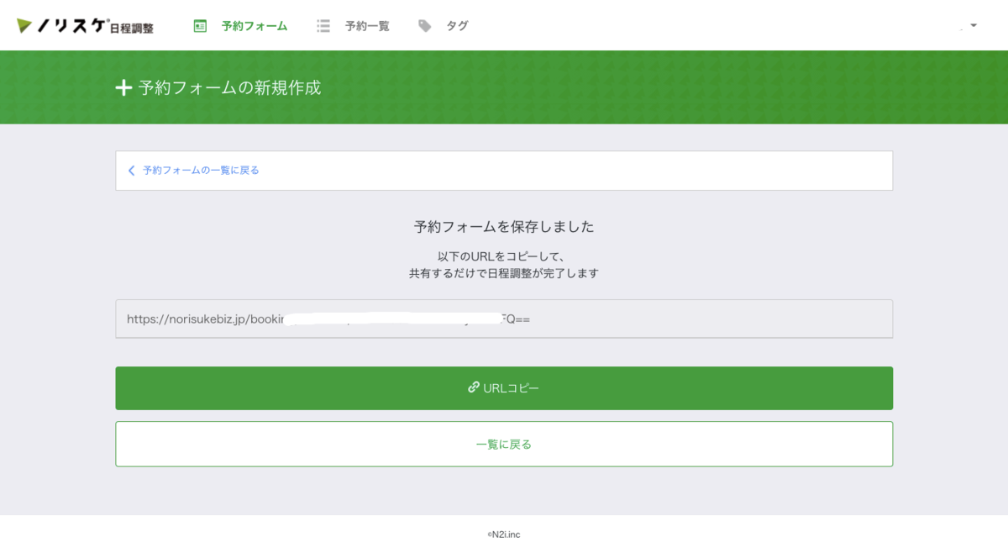Image resolution: width=1008 pixels, height=553 pixels.
Task: Click the 予約フォームの新規作成 header title
Action: click(230, 87)
